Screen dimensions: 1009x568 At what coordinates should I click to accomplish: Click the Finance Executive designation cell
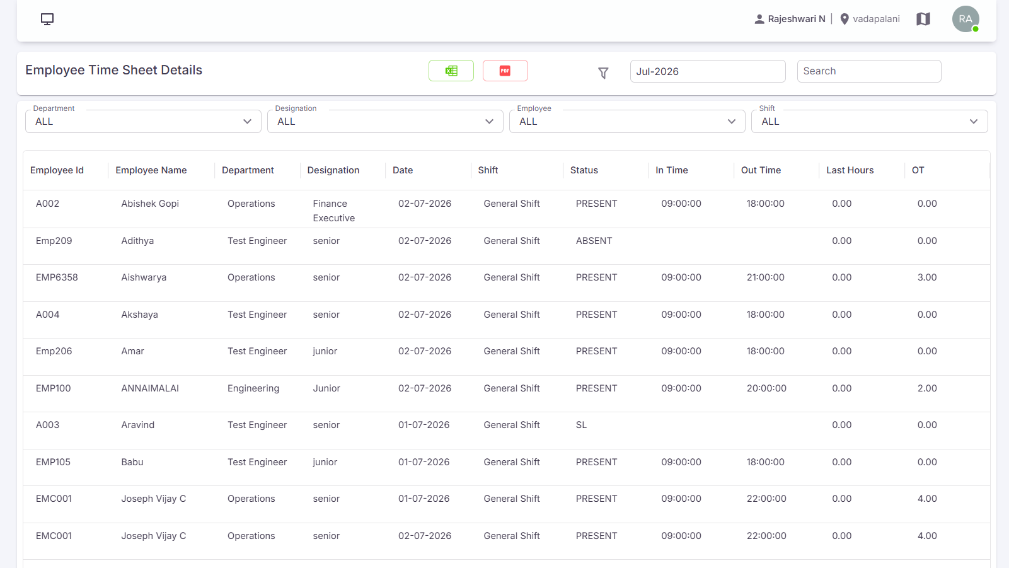pos(333,211)
